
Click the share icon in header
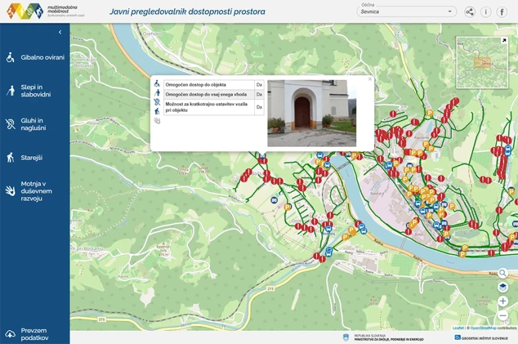469,12
